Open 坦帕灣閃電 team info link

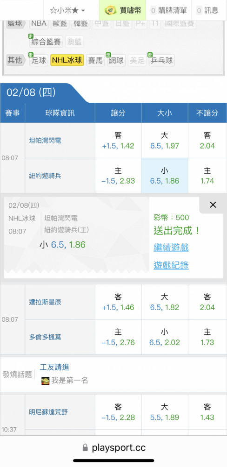45,141
